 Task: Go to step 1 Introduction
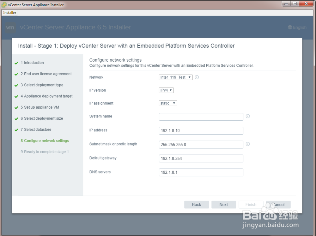(x=32, y=63)
